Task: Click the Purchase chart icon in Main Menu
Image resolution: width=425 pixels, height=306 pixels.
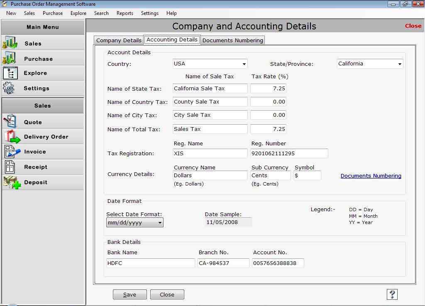Action: pos(9,58)
